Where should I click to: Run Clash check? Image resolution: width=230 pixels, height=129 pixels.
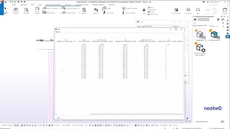coord(108,13)
